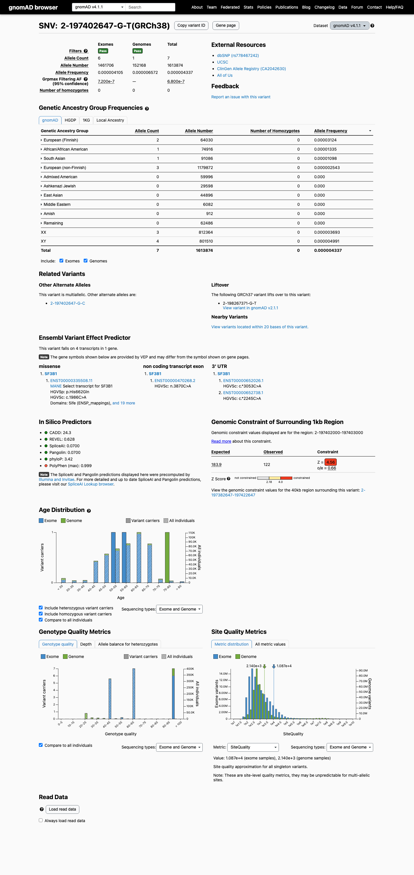
Task: Open the ClinGen Allele Registry link
Action: pos(251,69)
